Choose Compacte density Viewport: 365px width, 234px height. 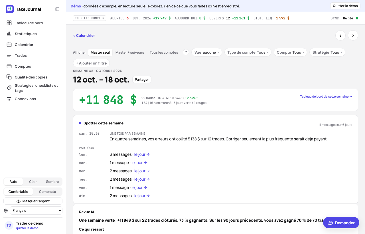click(47, 192)
